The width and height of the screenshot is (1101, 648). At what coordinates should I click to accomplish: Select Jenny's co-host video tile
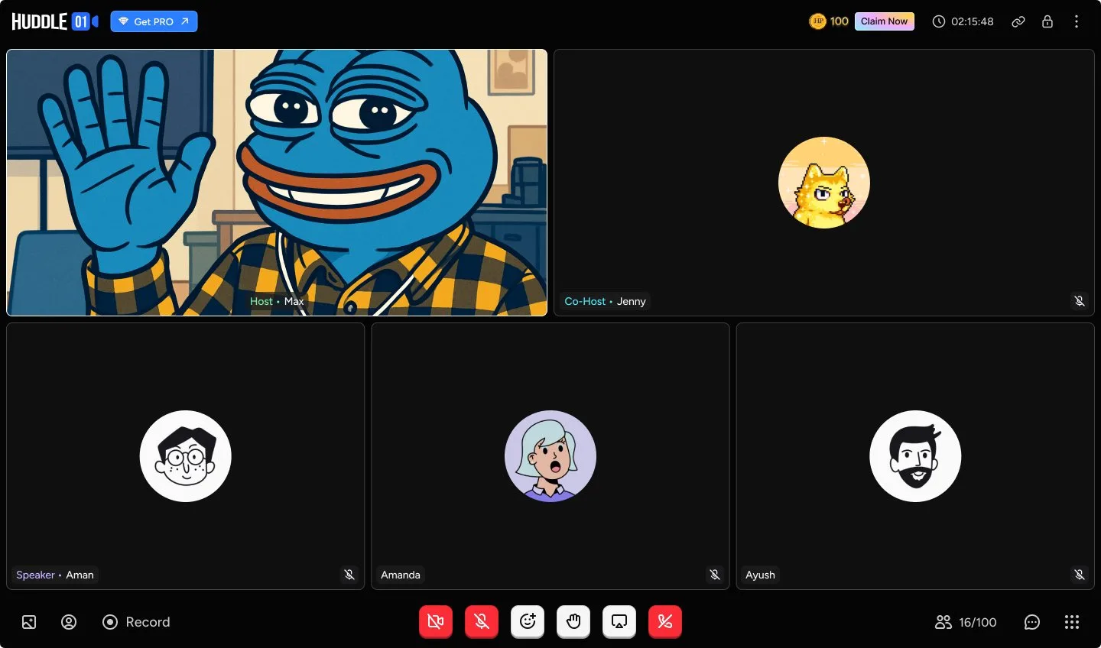click(823, 183)
